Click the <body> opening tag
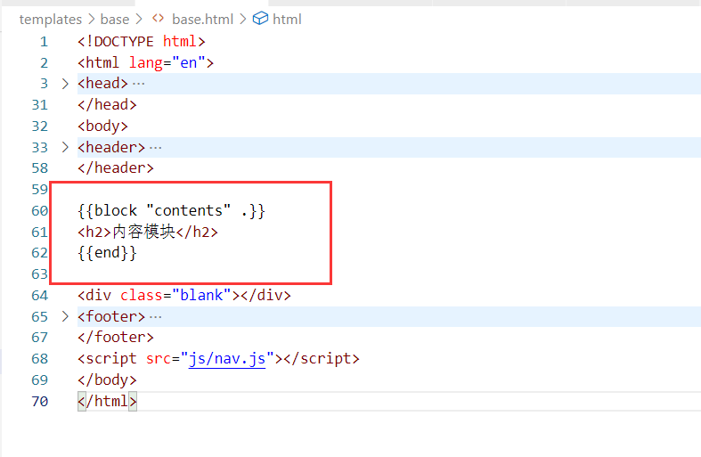The image size is (701, 457). tap(102, 126)
